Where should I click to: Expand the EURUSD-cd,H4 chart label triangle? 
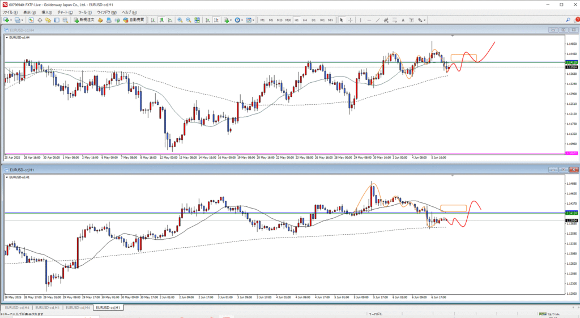7,37
